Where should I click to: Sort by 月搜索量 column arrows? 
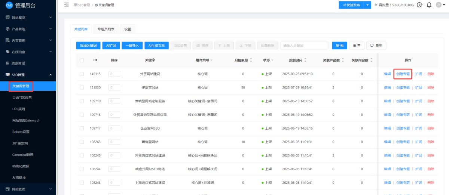pyautogui.click(x=251, y=60)
